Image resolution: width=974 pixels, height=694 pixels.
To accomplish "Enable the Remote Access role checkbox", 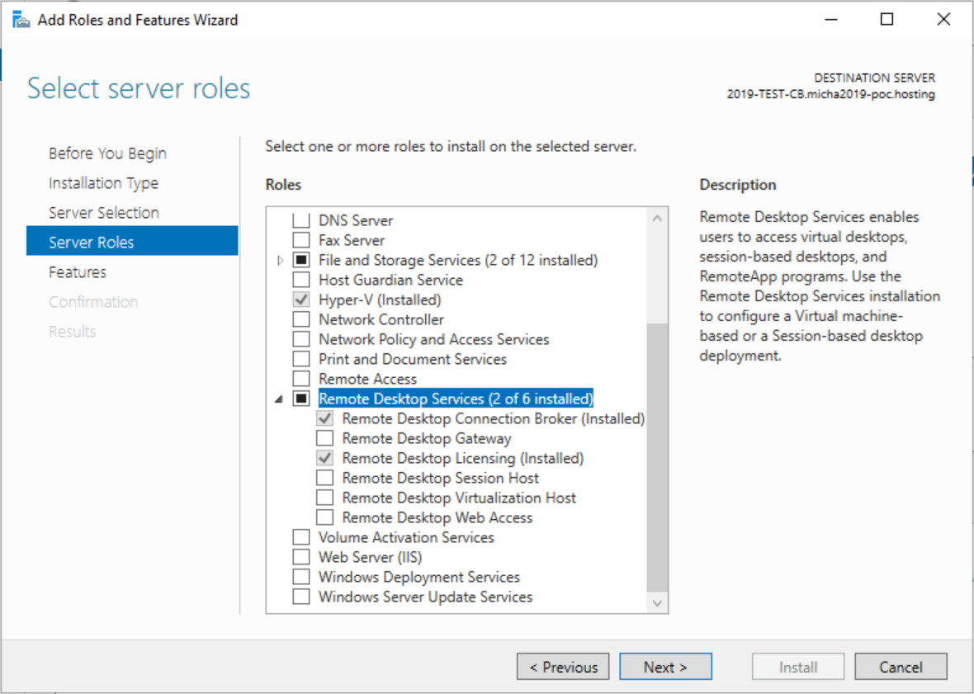I will click(301, 380).
